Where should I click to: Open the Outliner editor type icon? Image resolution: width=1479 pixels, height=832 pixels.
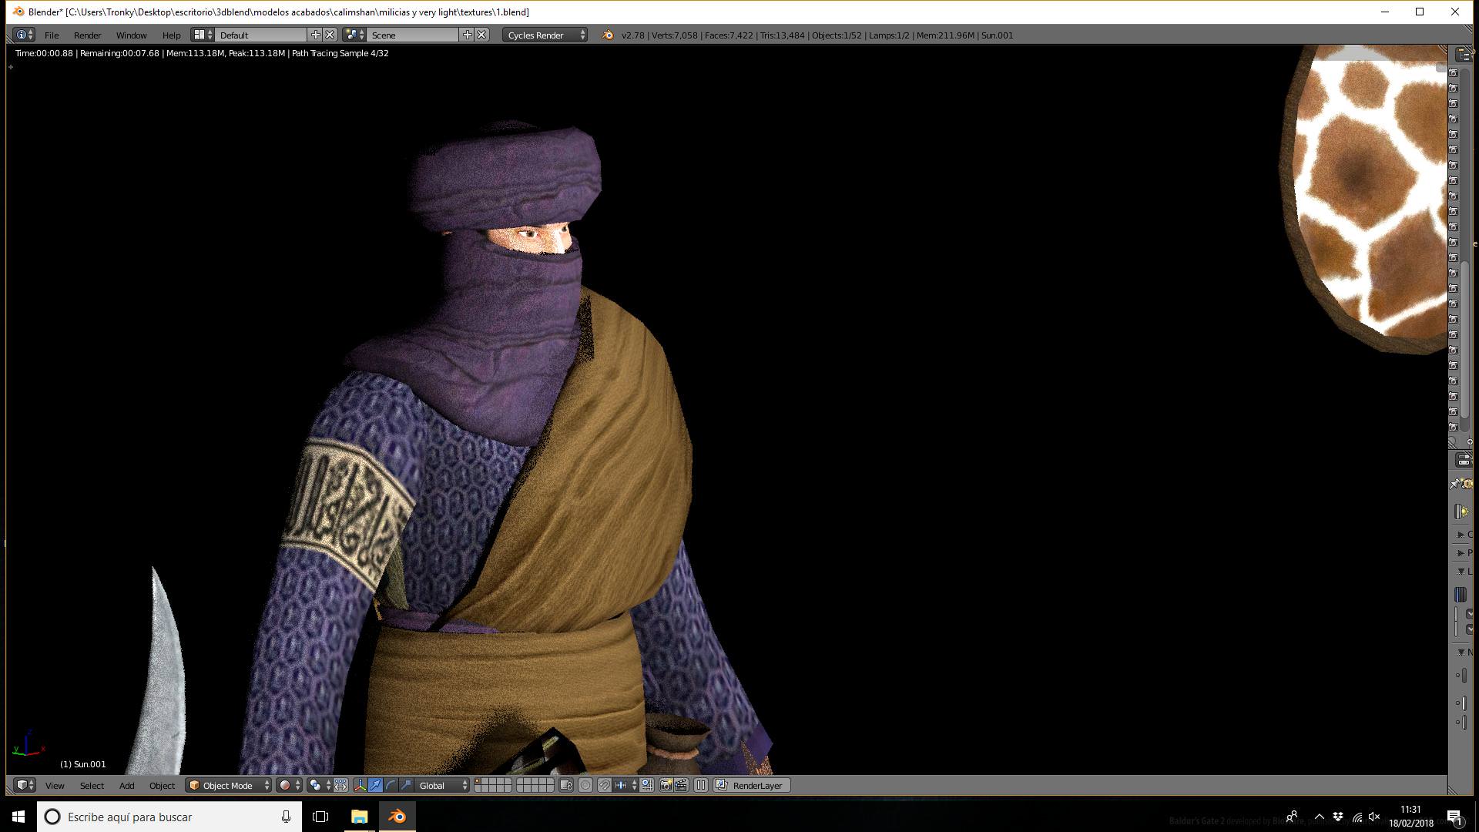point(1464,54)
